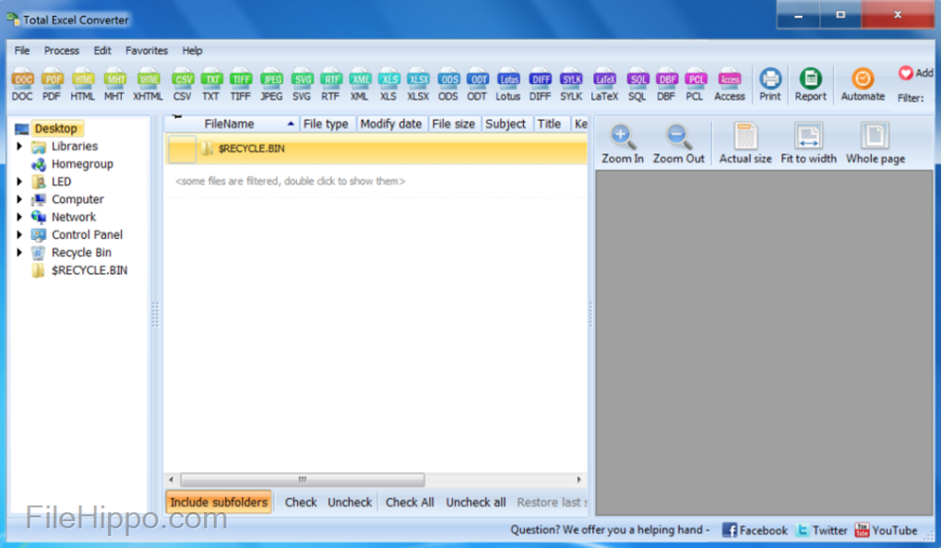Tick the checkbox beside $RECYCLE.BIN file row
This screenshot has height=548, width=941.
point(182,149)
